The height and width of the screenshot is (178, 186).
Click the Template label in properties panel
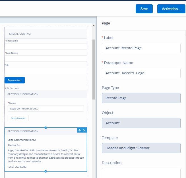[110, 138]
